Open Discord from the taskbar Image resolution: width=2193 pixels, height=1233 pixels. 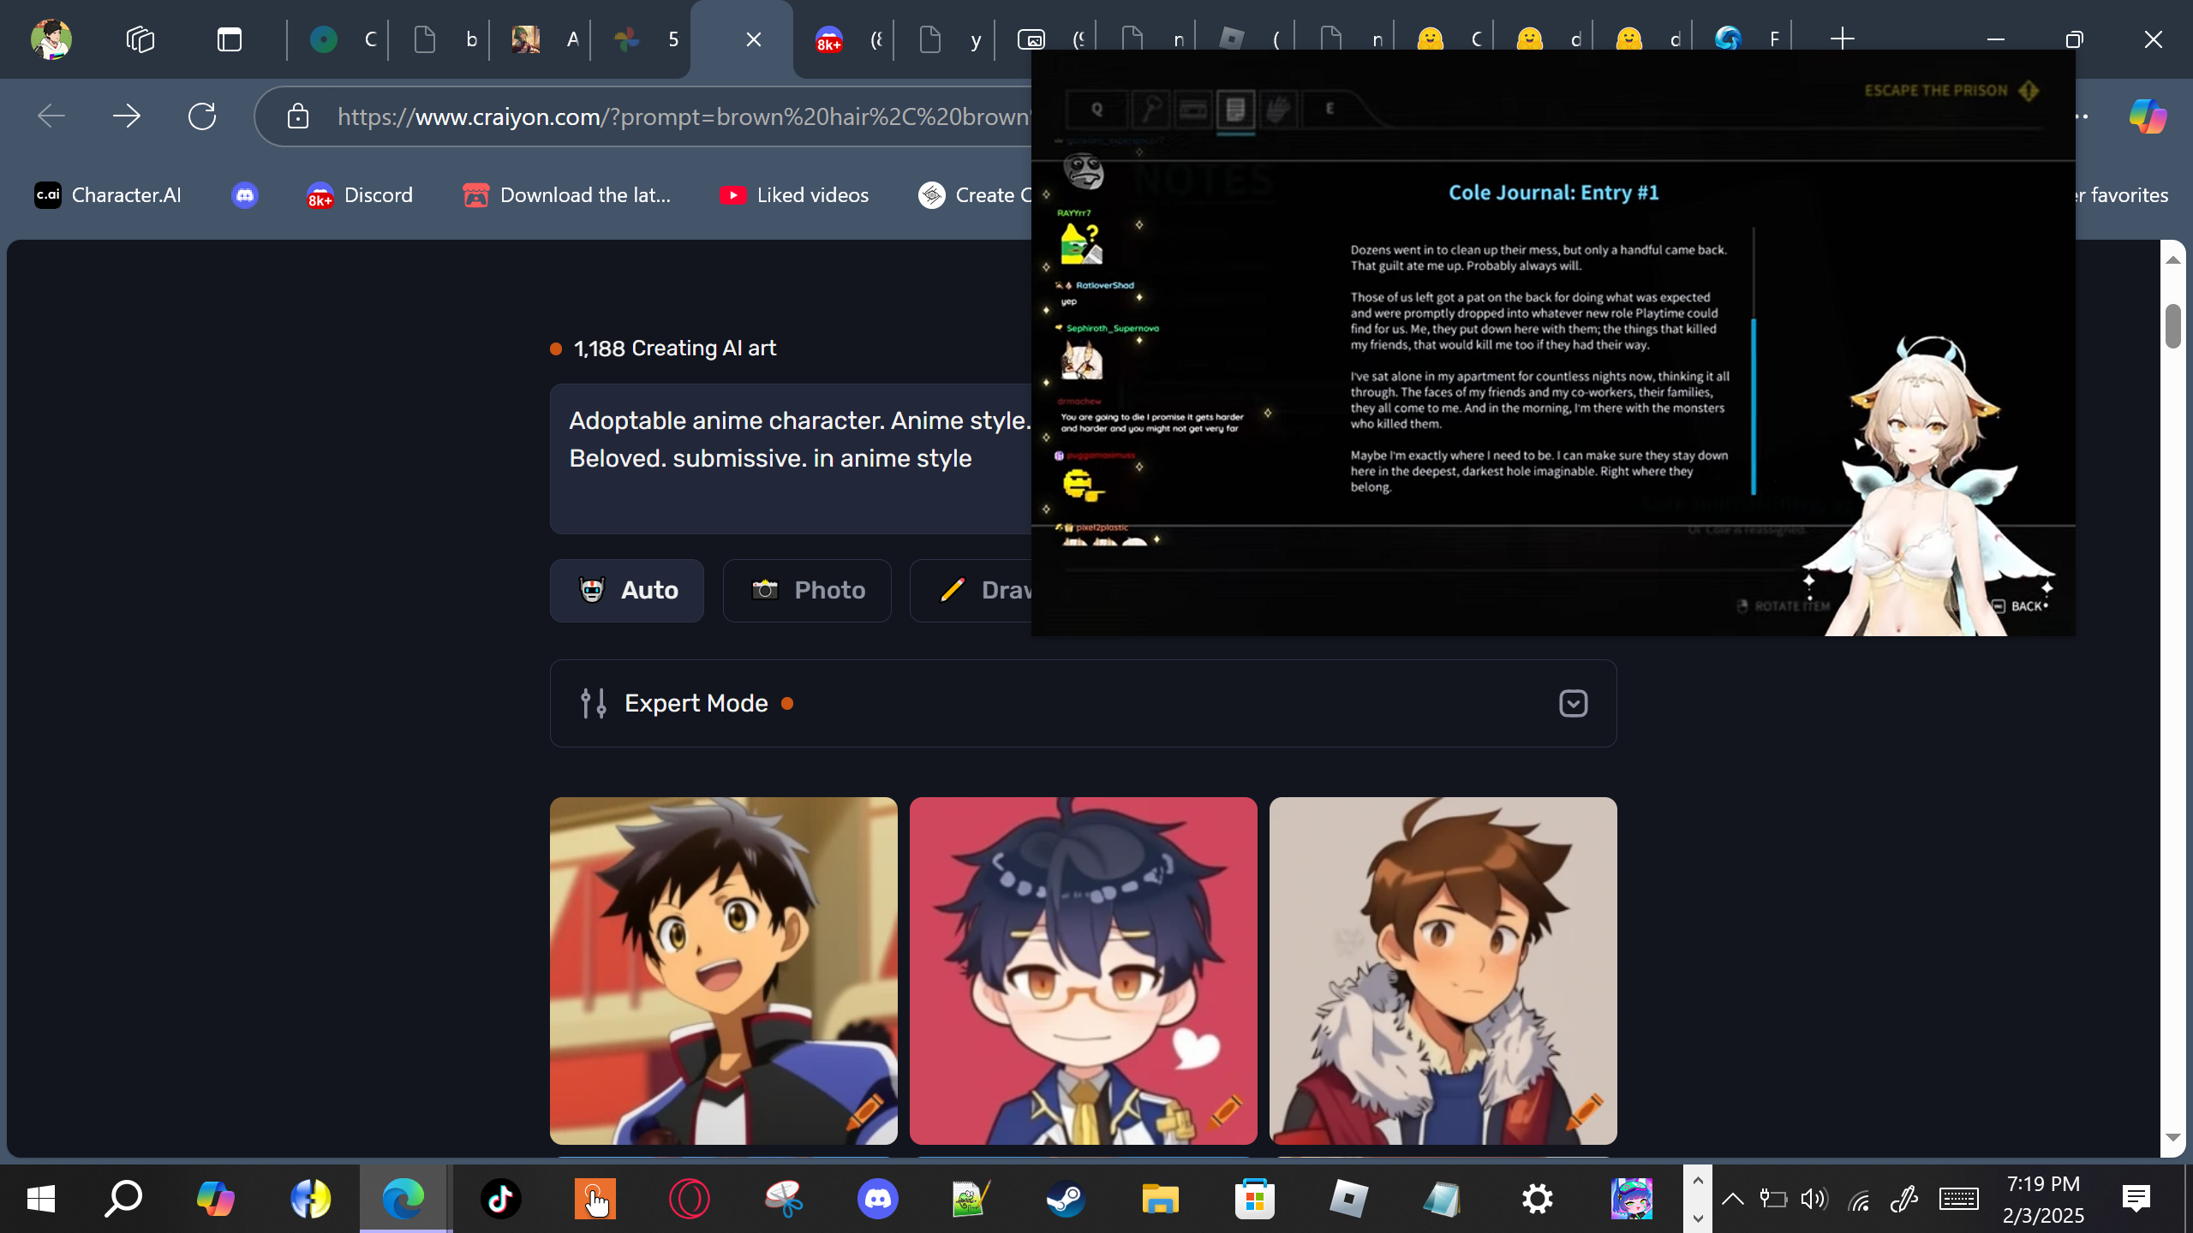click(x=878, y=1199)
